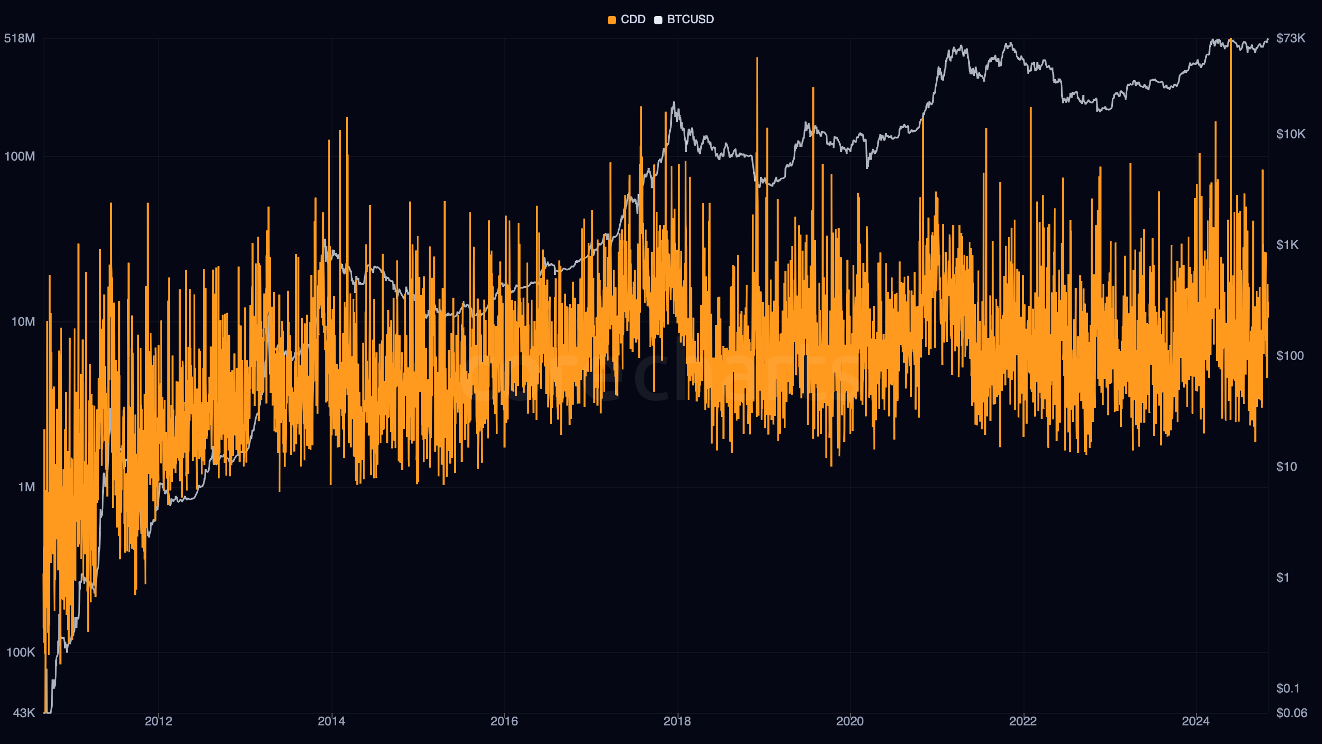Click the 2022 x-axis label
This screenshot has width=1322, height=744.
(x=1023, y=721)
